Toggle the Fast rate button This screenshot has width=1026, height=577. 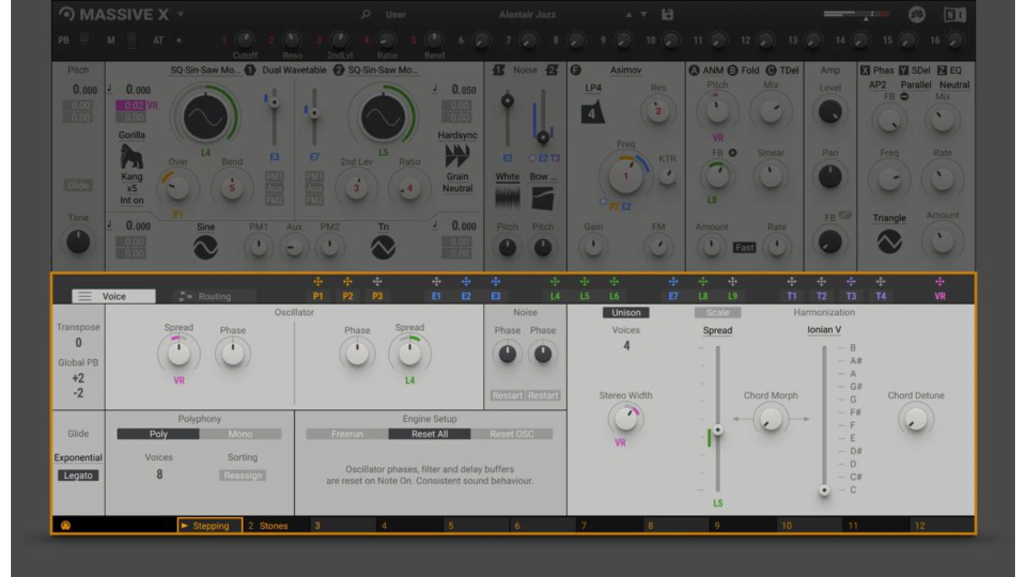pyautogui.click(x=744, y=247)
